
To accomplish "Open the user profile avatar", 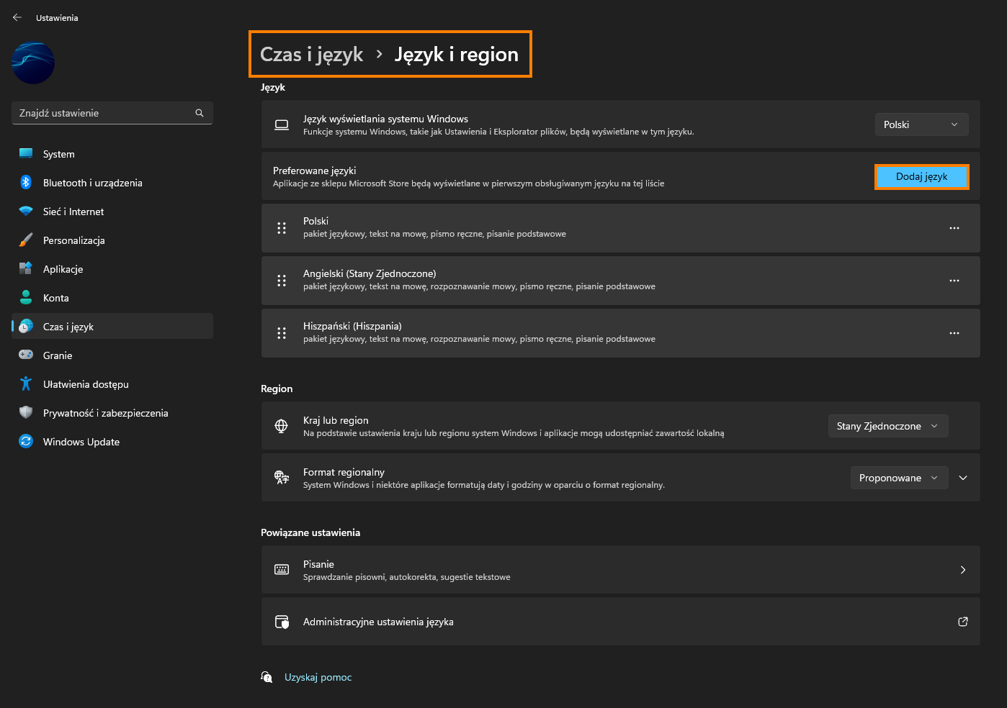I will [x=33, y=63].
